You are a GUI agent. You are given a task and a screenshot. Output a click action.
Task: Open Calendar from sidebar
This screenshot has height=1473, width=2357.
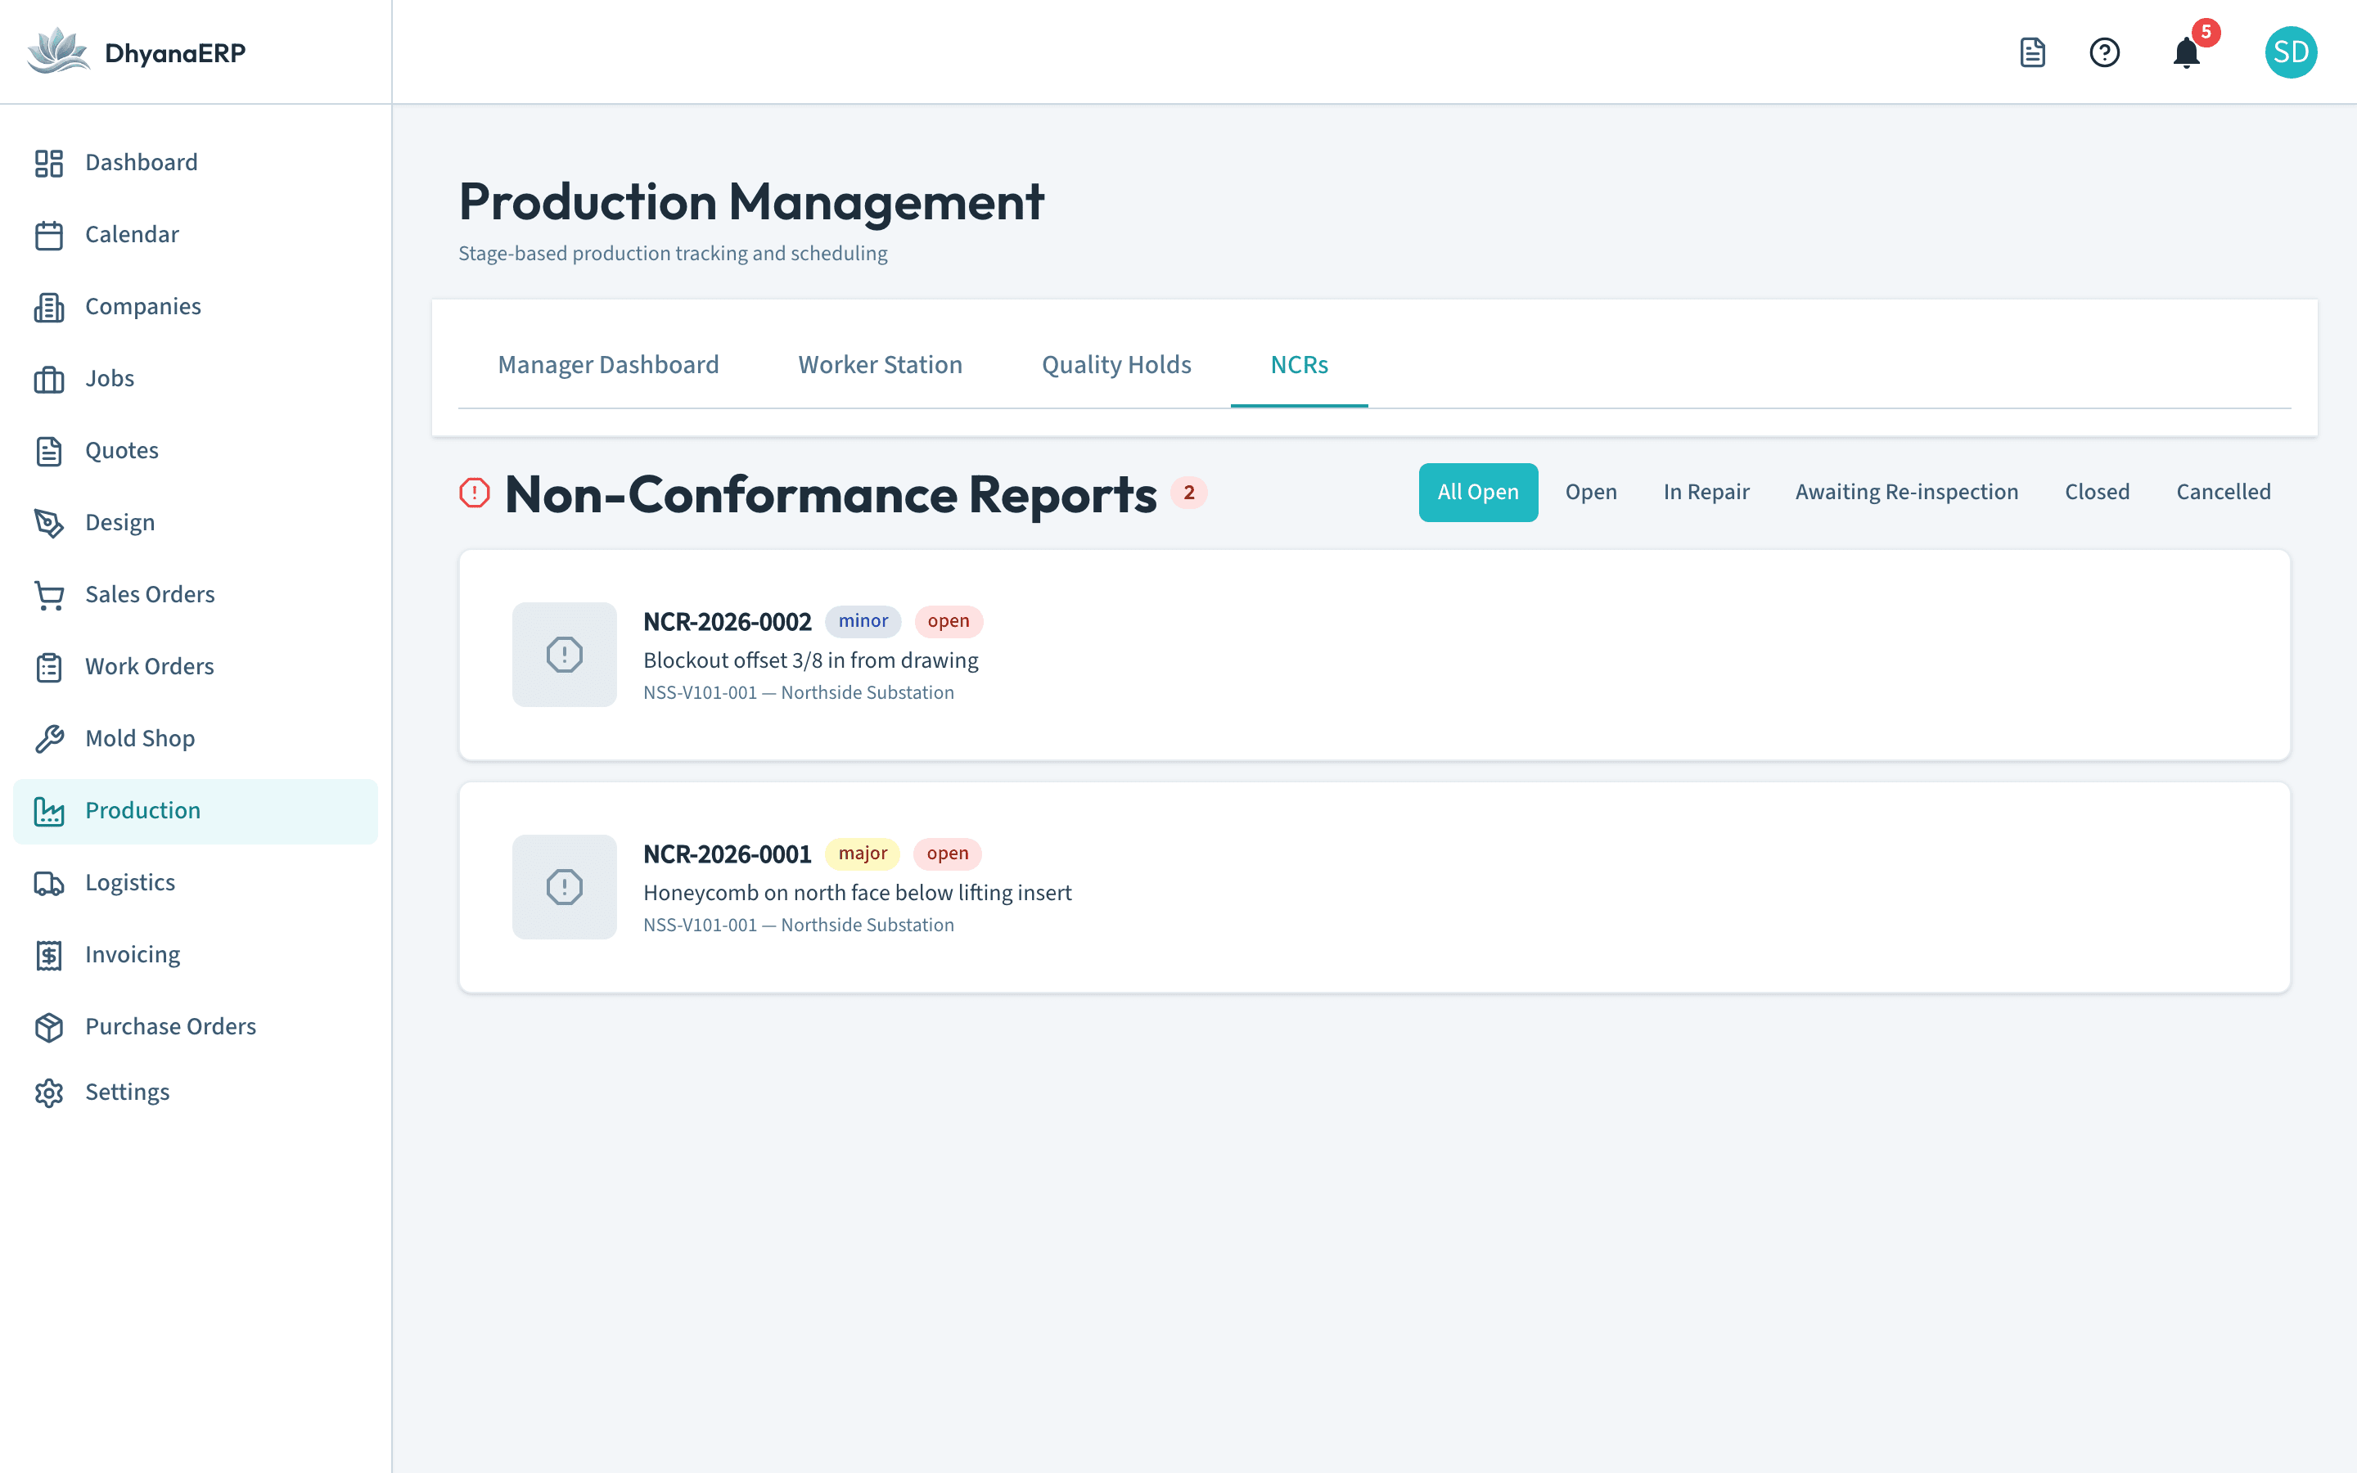point(196,235)
